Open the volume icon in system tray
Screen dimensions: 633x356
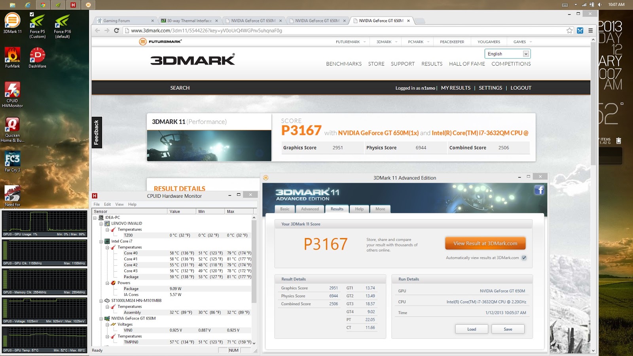(x=600, y=5)
